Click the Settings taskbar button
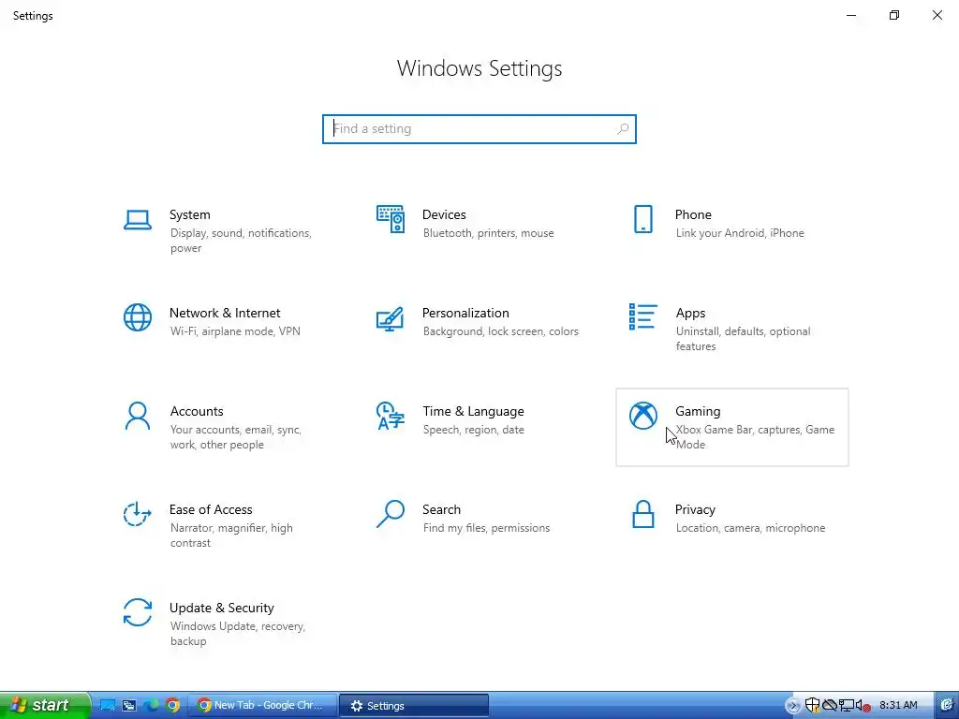The width and height of the screenshot is (959, 719). [414, 706]
